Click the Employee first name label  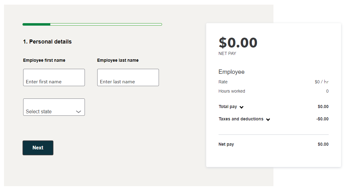pyautogui.click(x=44, y=60)
